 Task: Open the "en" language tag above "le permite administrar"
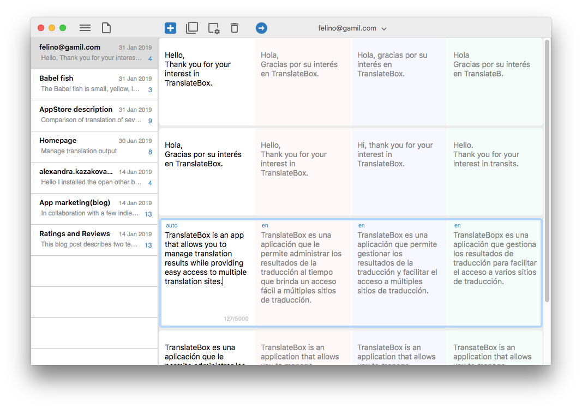coord(265,225)
